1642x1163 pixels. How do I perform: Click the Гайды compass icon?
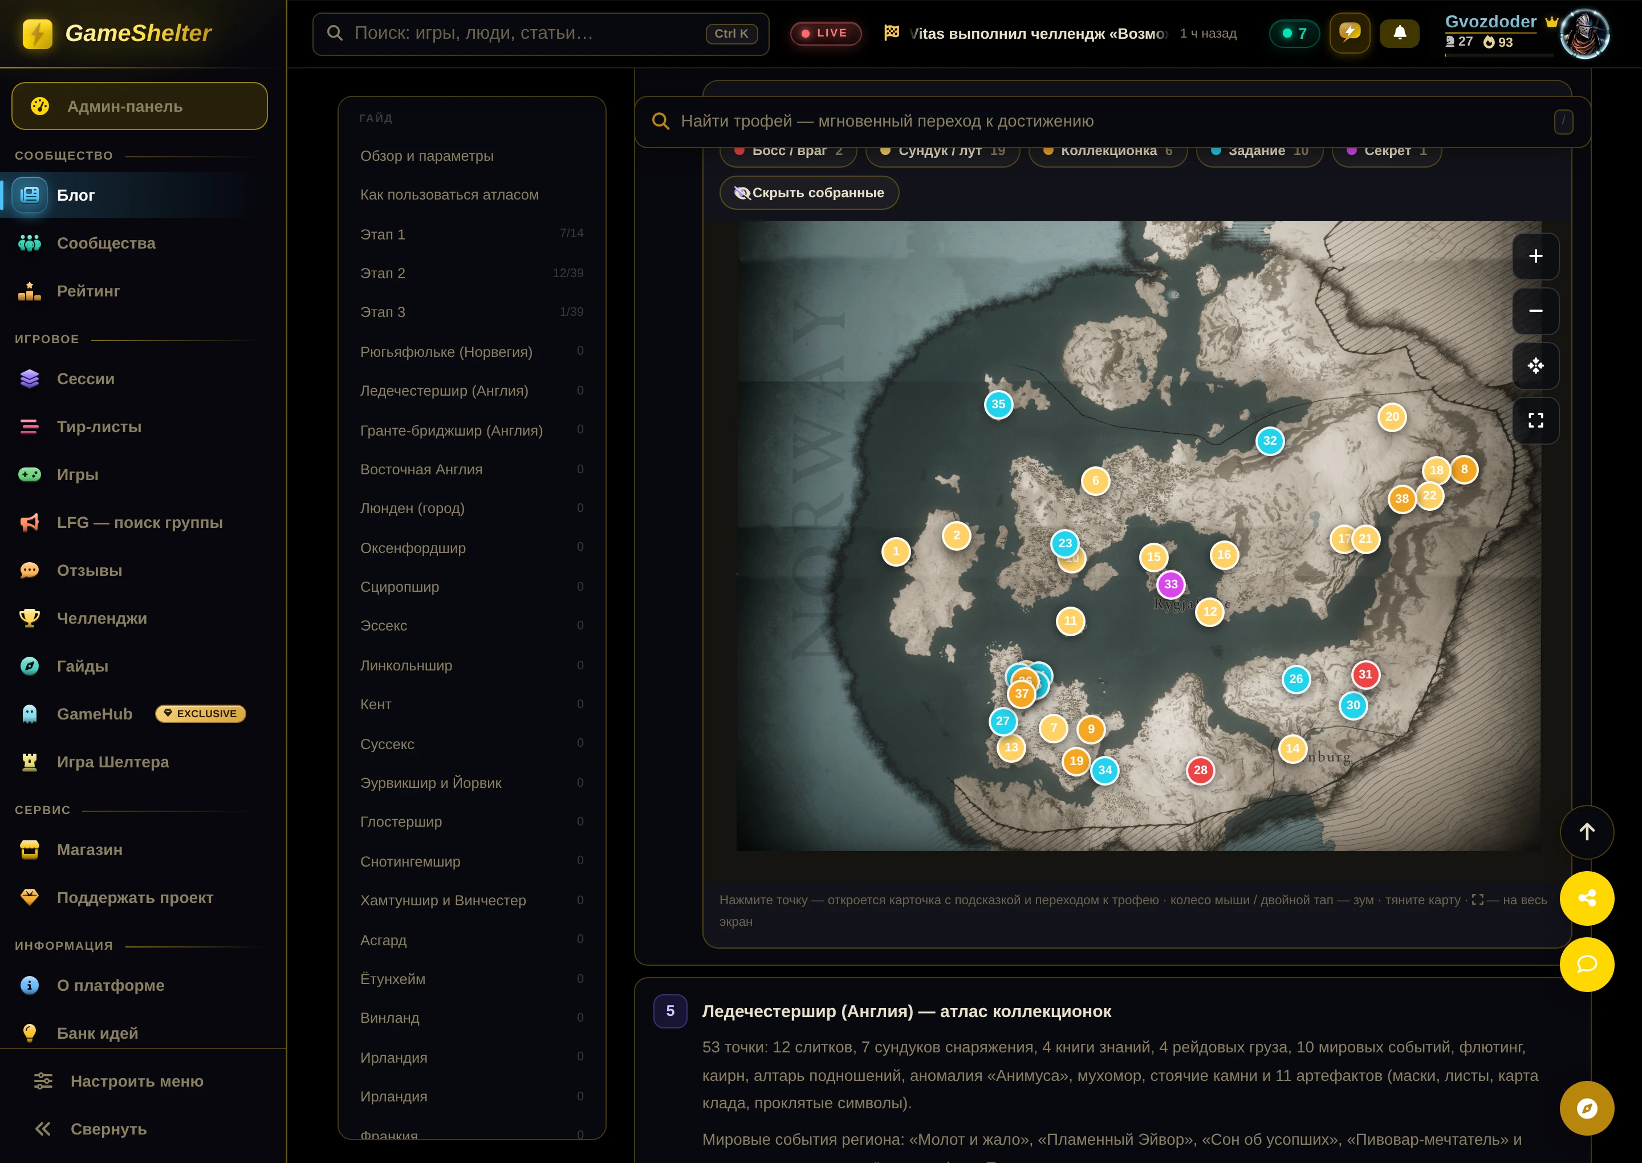click(29, 666)
